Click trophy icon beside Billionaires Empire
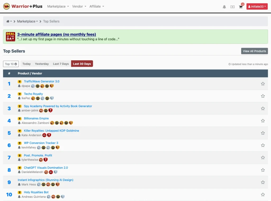 tap(20, 118)
